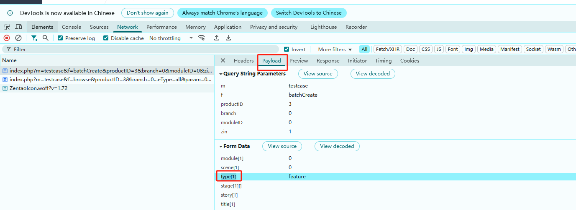Open the No throttling dropdown

coord(171,38)
